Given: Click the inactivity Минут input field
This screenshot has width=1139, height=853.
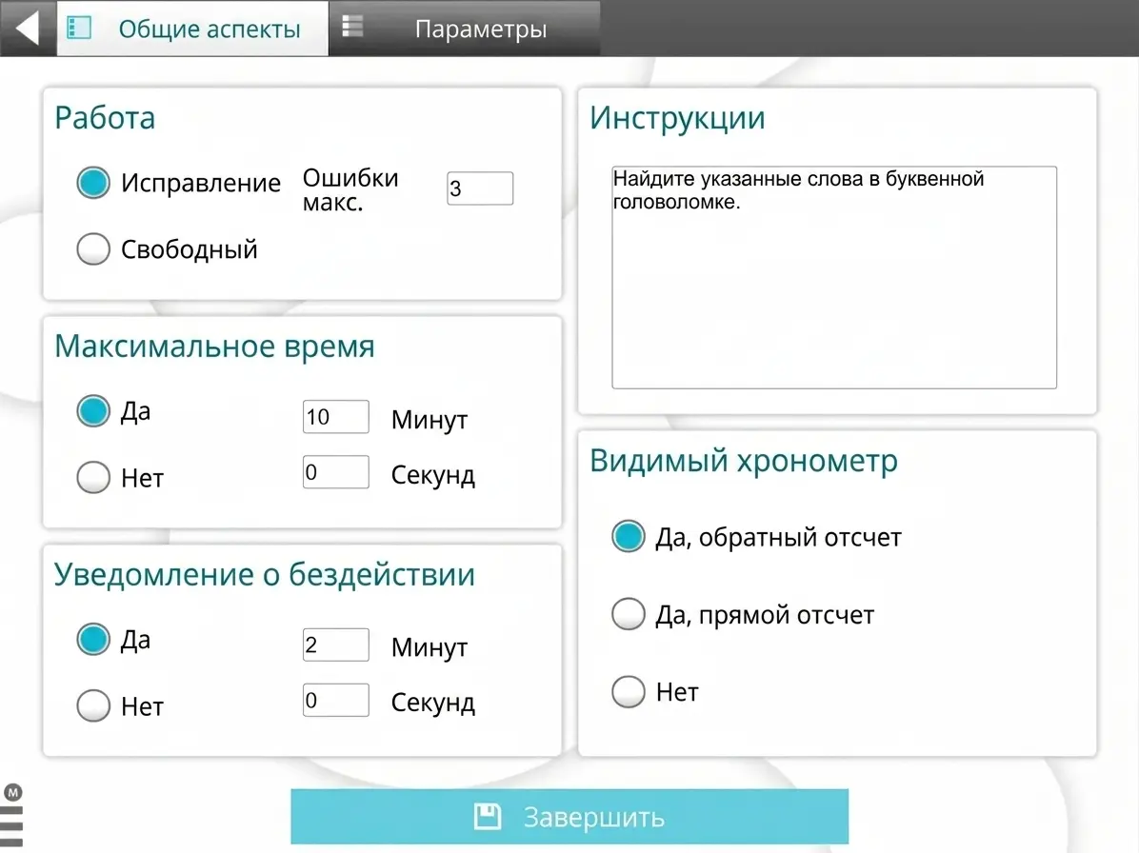Looking at the screenshot, I should [x=335, y=645].
